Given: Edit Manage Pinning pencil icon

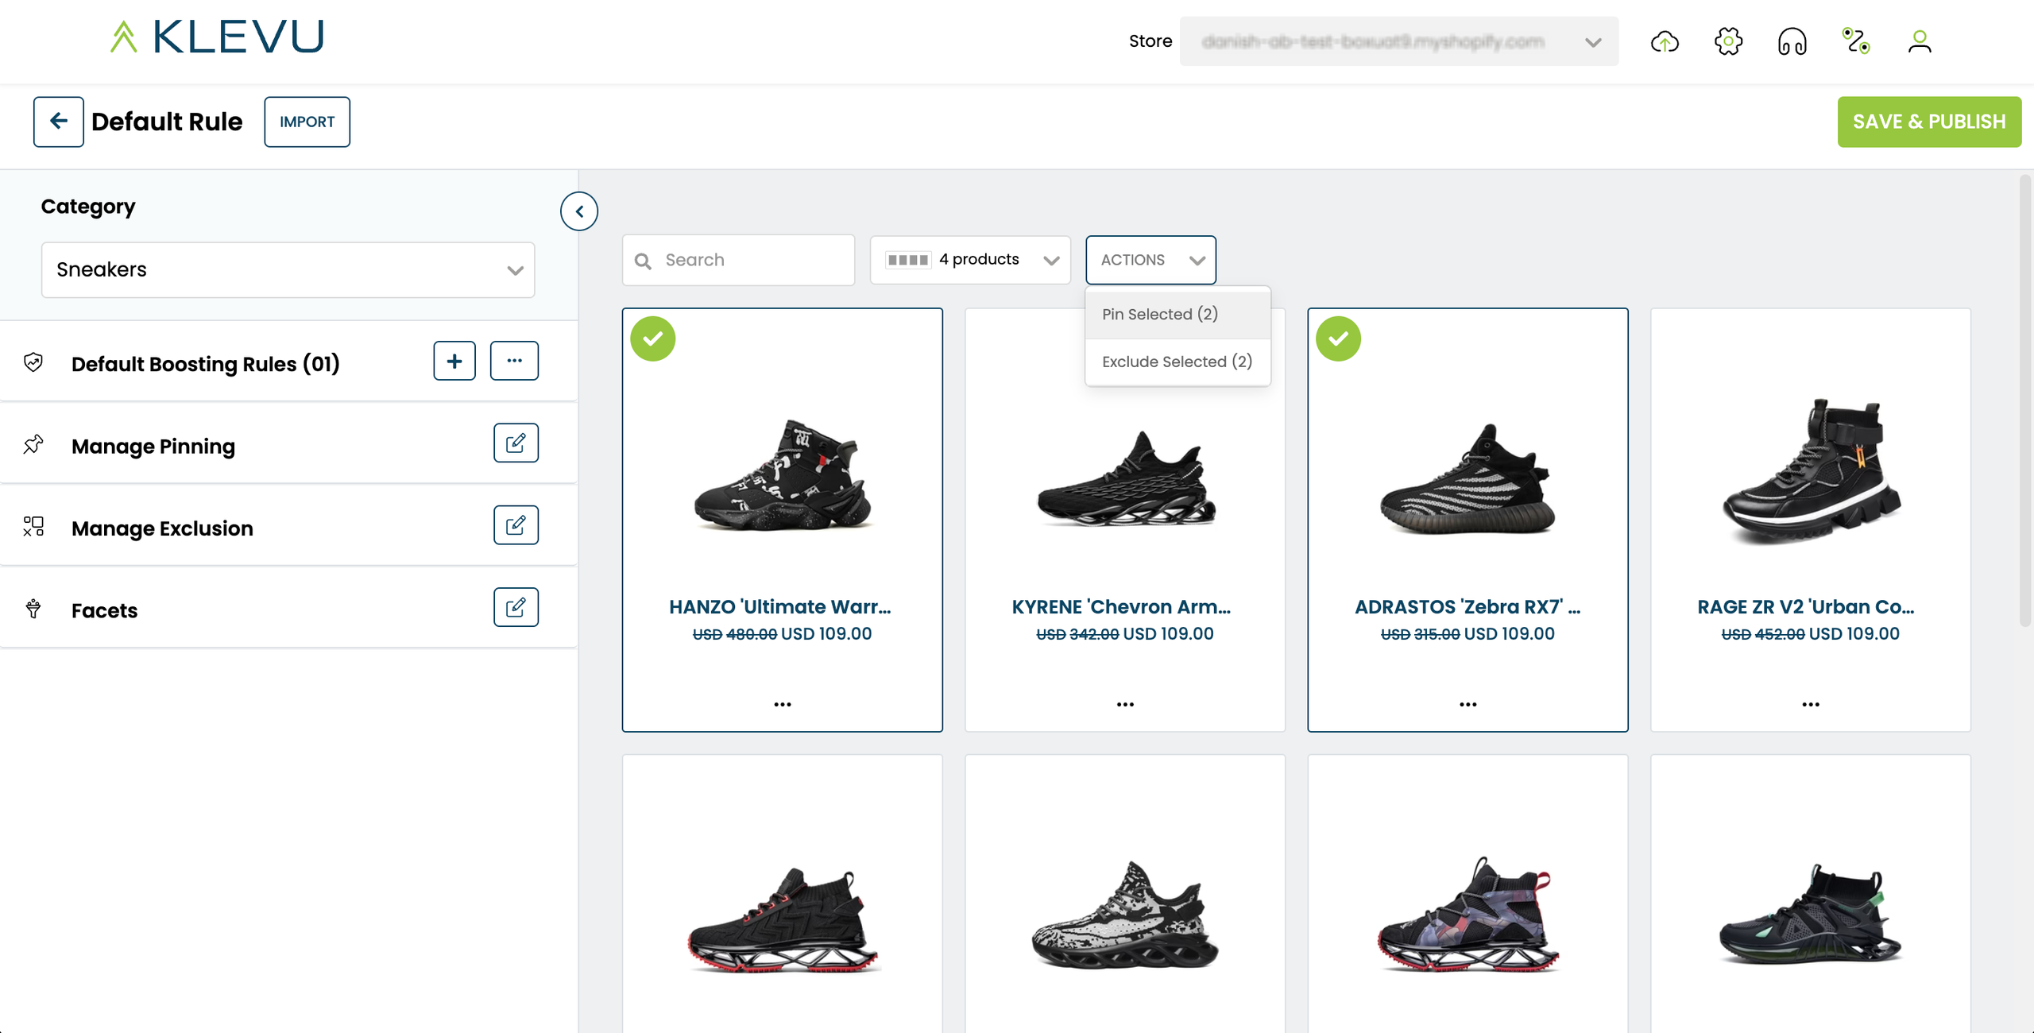Looking at the screenshot, I should [x=516, y=443].
